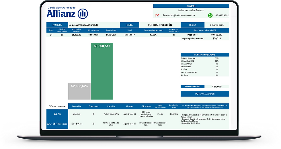
Task: Click the Todo a los 60 años cell
Action: 111,114
